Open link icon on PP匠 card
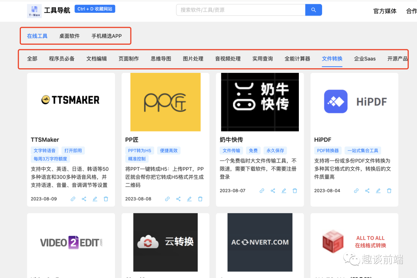Image resolution: width=417 pixels, height=278 pixels. pos(167,199)
